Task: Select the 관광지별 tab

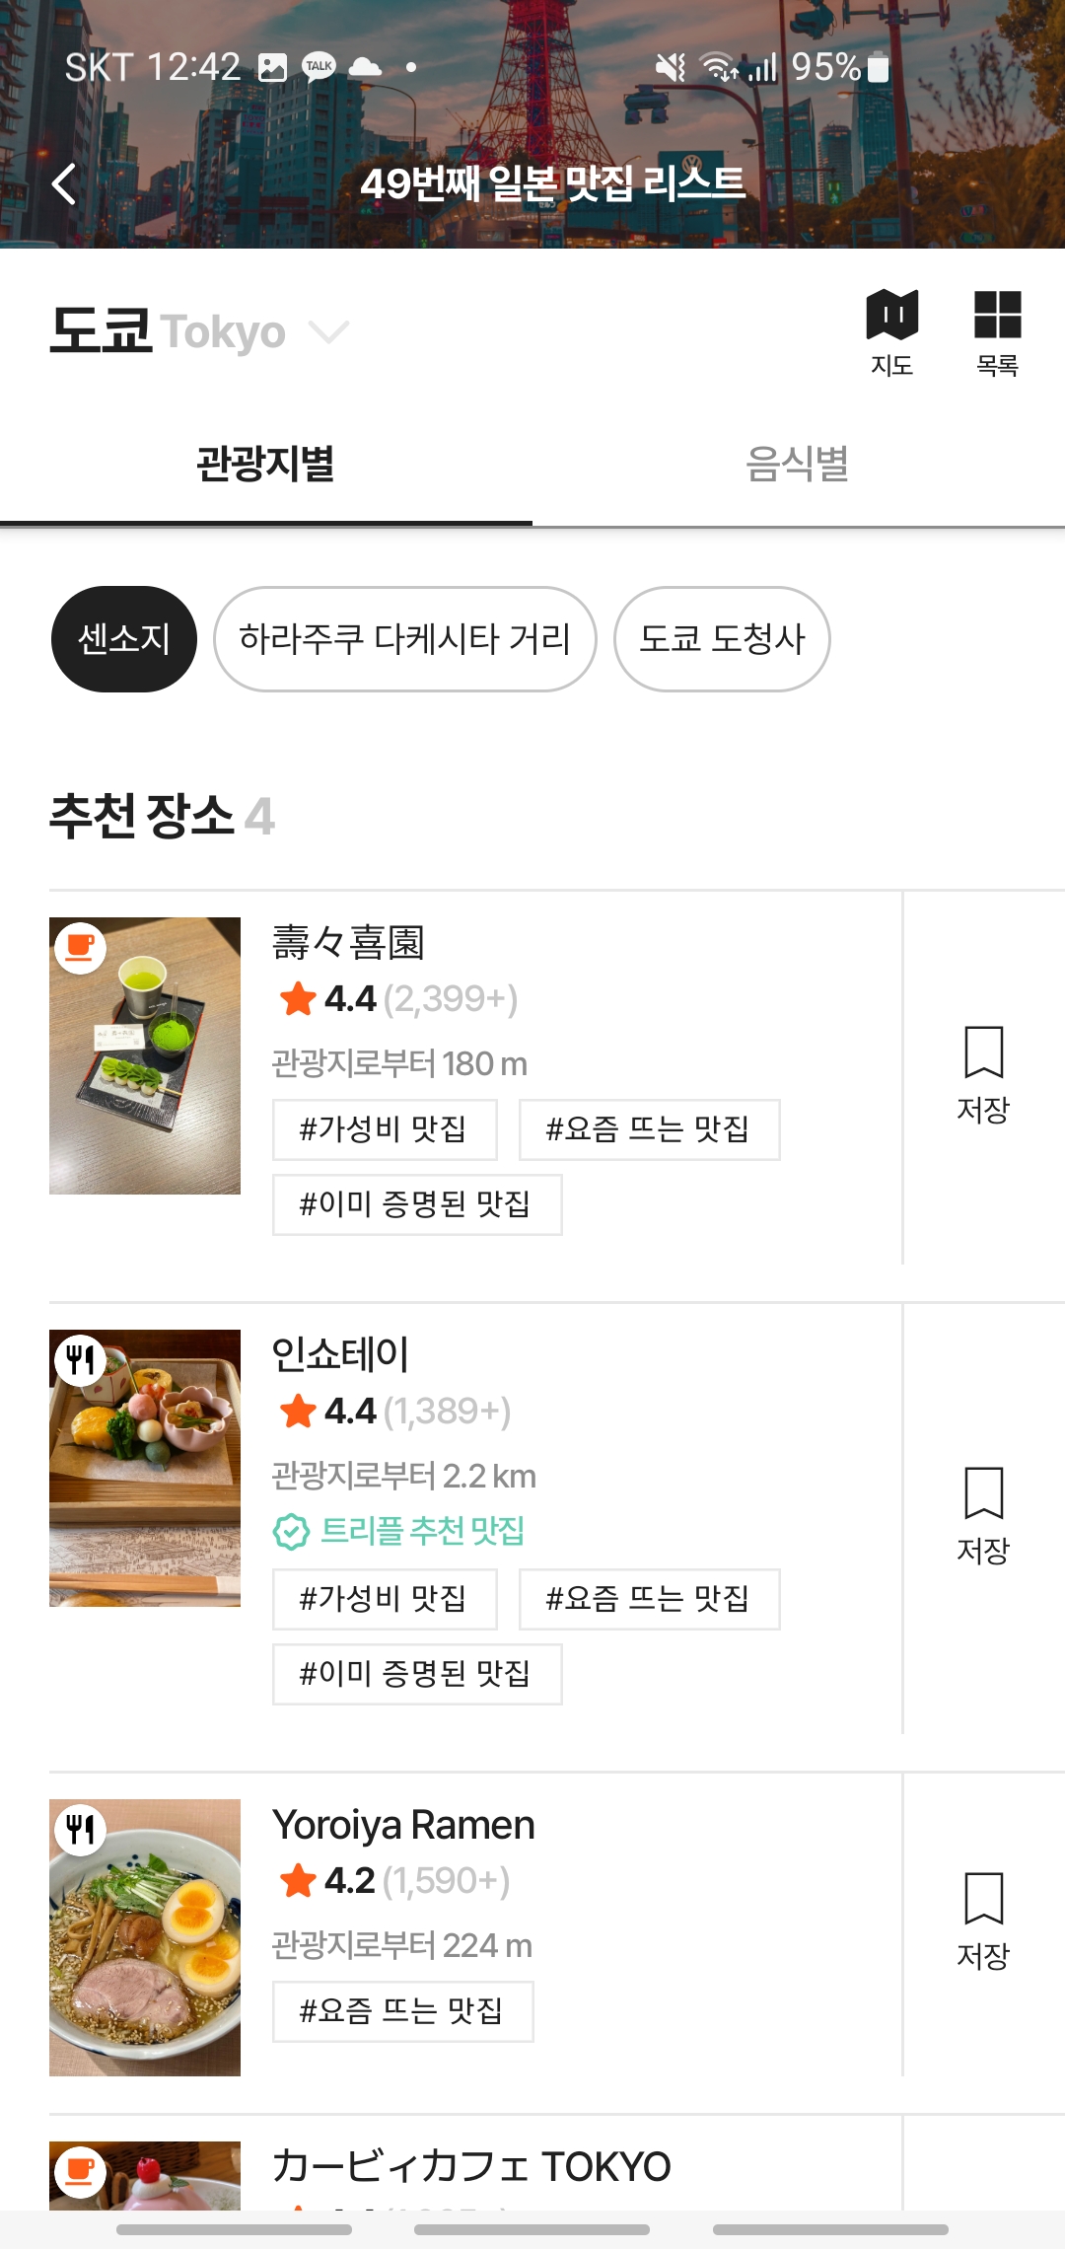Action: 266,464
